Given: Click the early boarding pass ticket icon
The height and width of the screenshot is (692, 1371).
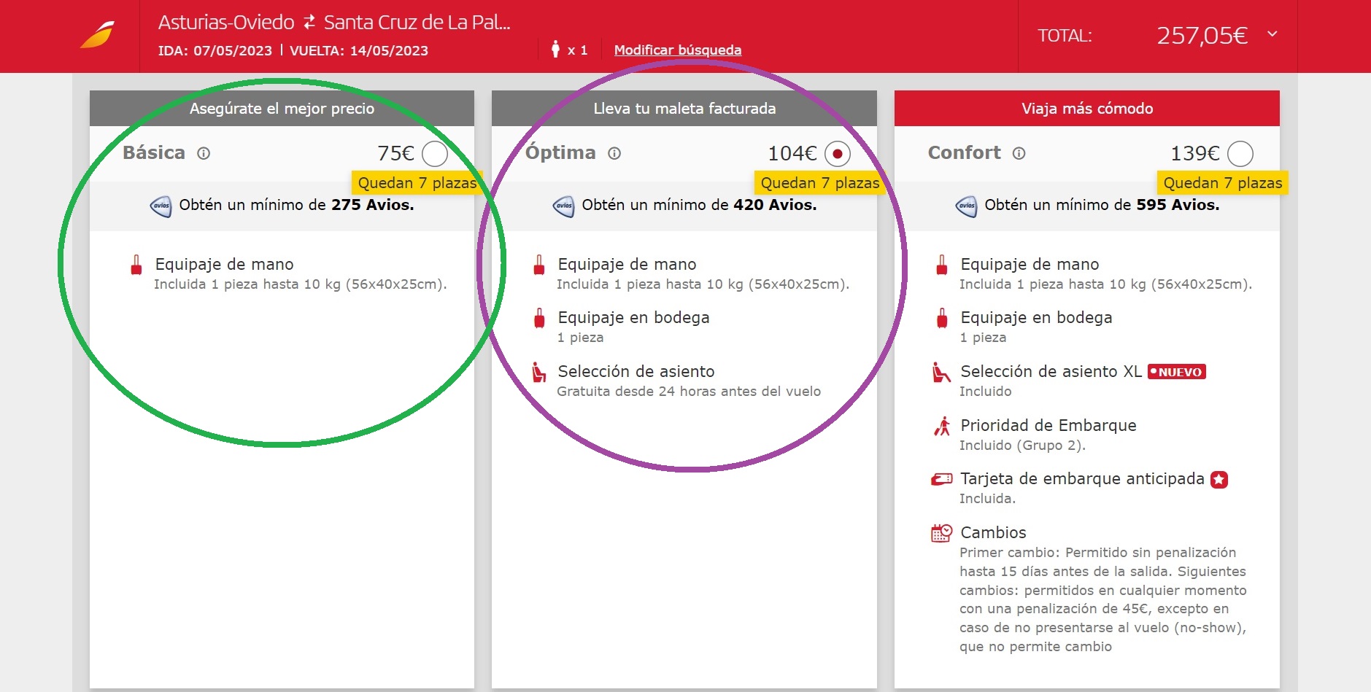Looking at the screenshot, I should click(x=941, y=479).
